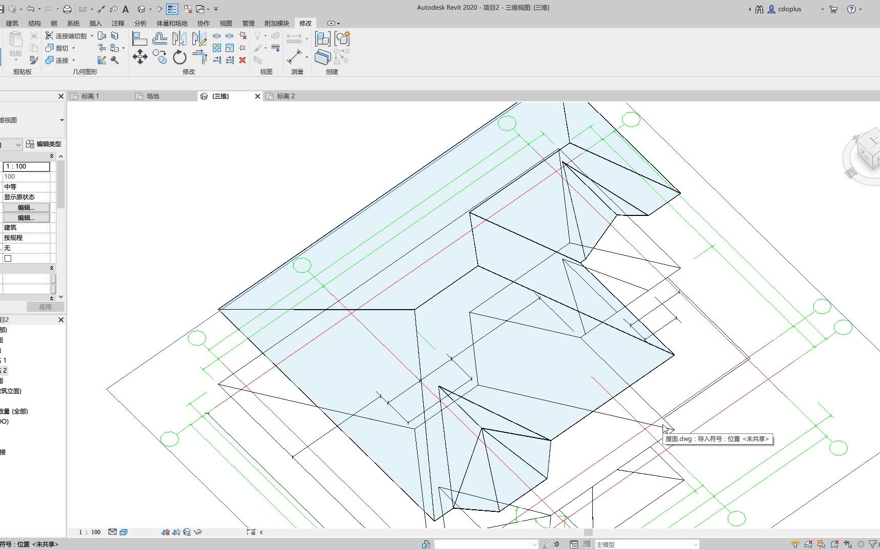Activate the Copy tool
This screenshot has width=880, height=550.
[159, 57]
